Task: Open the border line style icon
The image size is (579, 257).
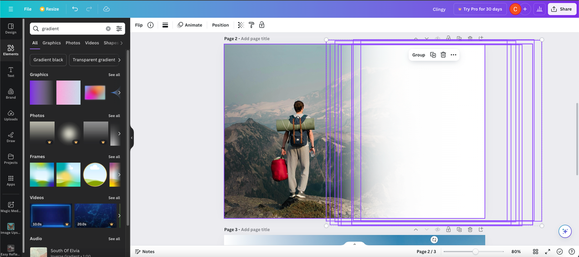Action: coord(165,25)
